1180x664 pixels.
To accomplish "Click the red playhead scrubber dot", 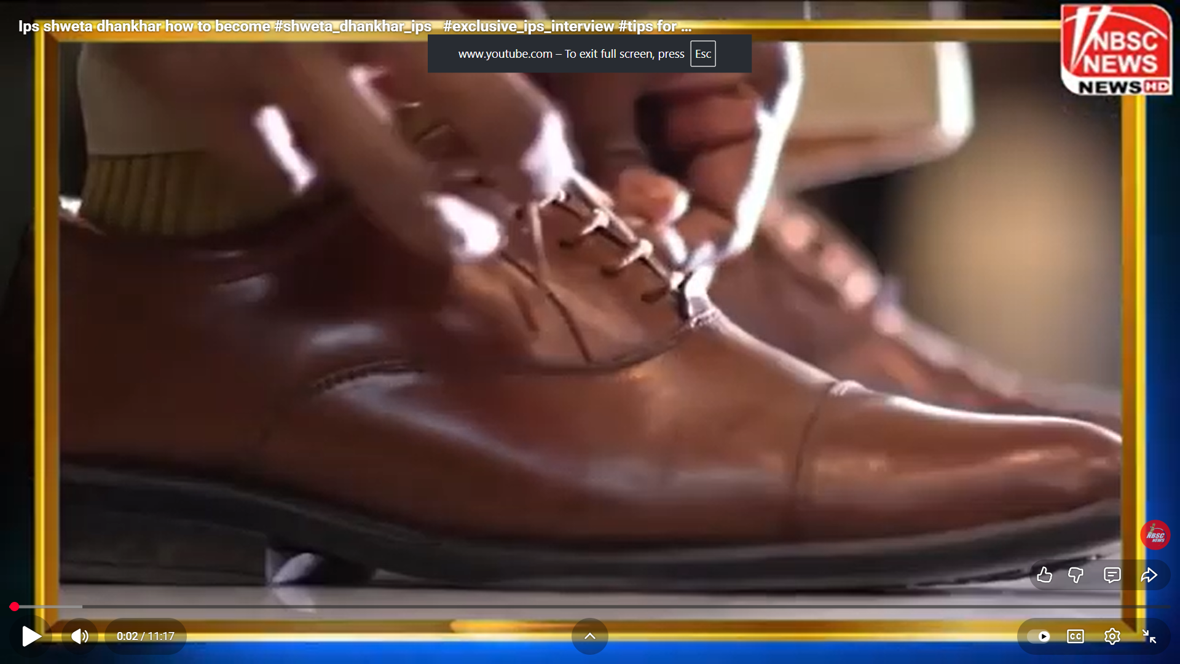I will coord(14,607).
